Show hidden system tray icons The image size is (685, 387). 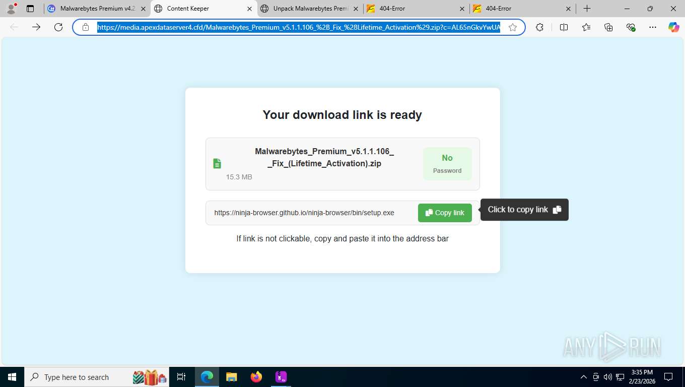[584, 377]
